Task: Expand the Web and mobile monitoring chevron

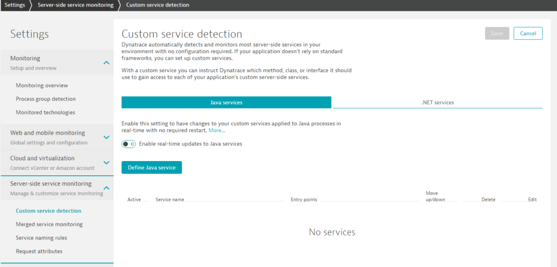Action: point(106,137)
